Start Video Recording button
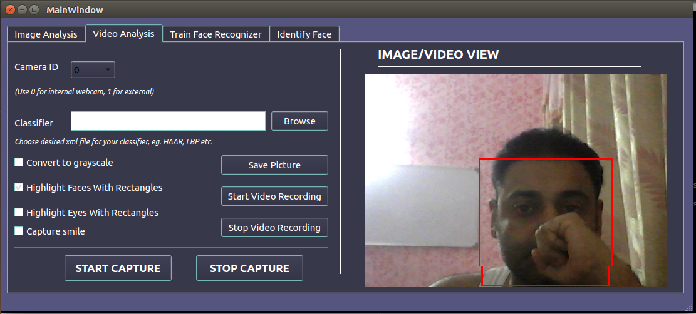The image size is (696, 314). click(x=274, y=196)
